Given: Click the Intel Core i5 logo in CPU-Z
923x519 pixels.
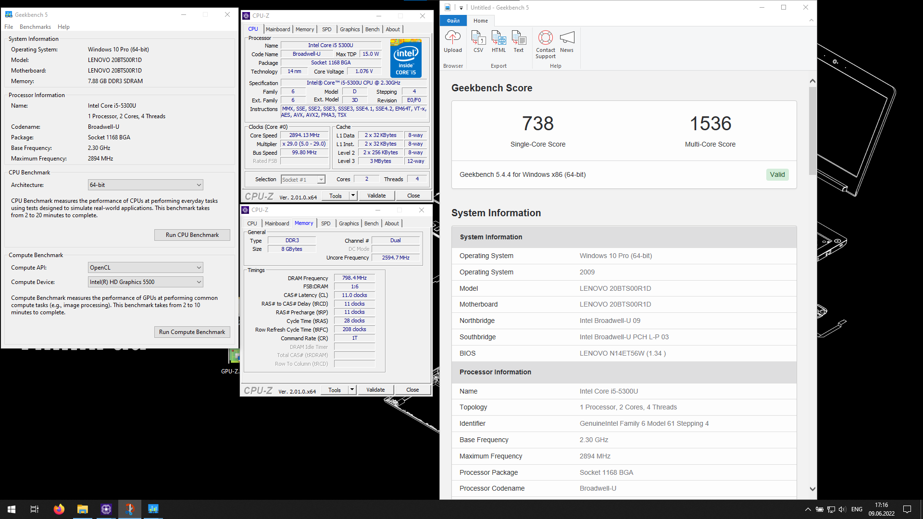Looking at the screenshot, I should 406,59.
